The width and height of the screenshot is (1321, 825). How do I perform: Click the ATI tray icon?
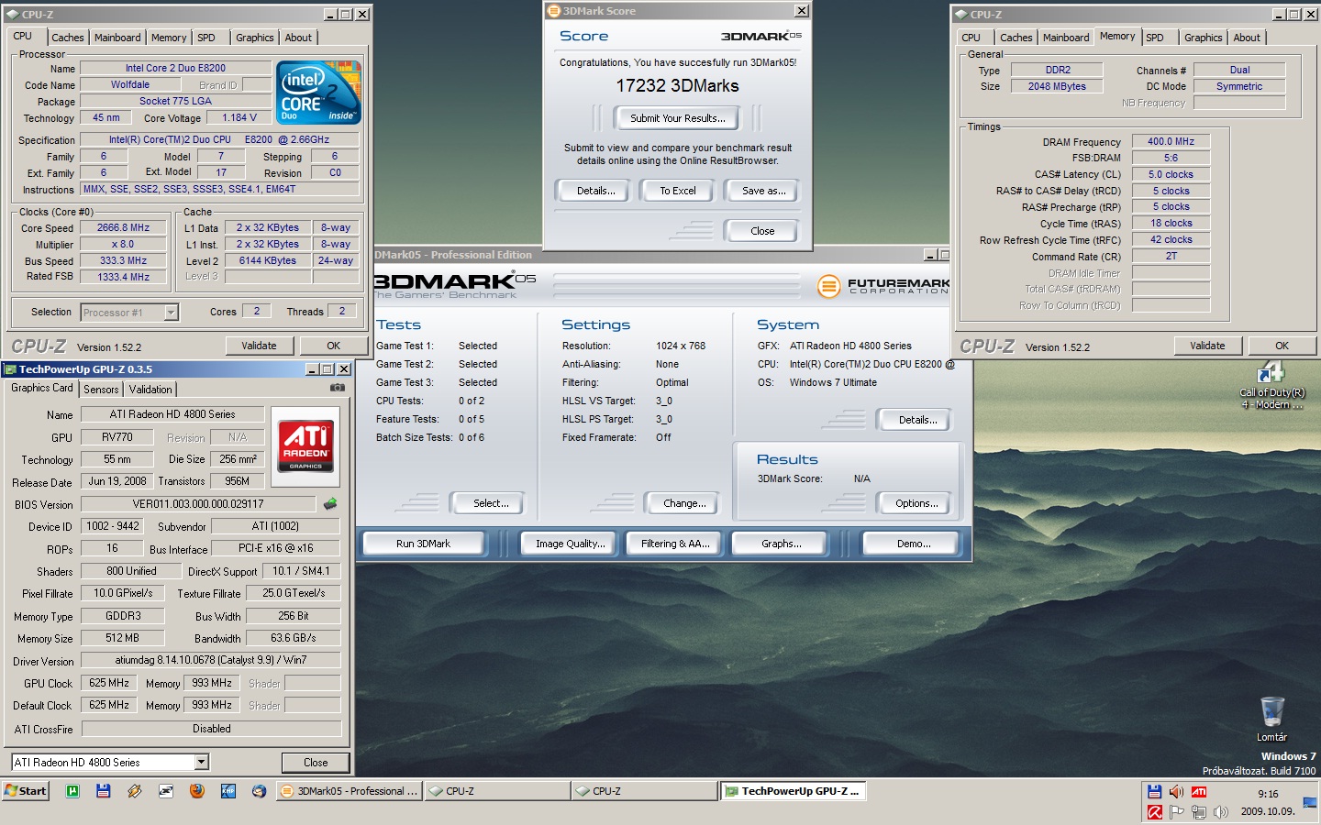(1198, 792)
